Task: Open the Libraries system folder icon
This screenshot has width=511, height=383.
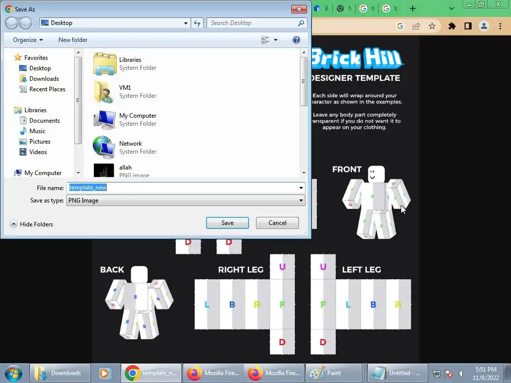Action: click(105, 64)
